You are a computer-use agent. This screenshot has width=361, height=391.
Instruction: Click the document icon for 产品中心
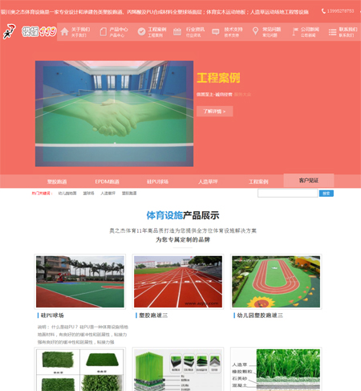click(103, 32)
